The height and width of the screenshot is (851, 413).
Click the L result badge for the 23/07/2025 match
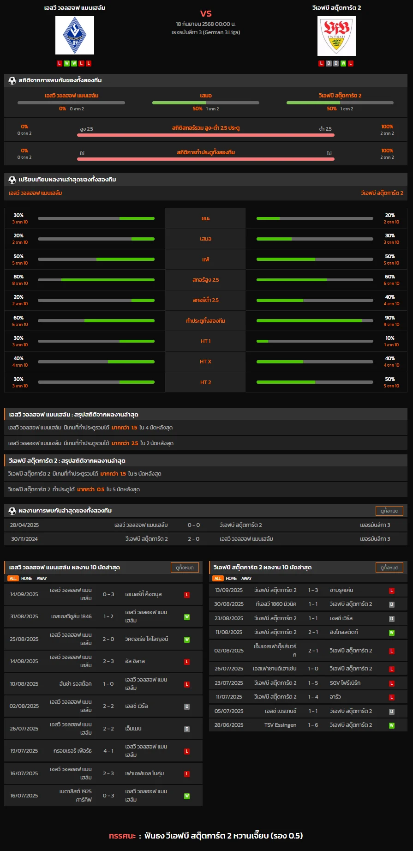(392, 683)
